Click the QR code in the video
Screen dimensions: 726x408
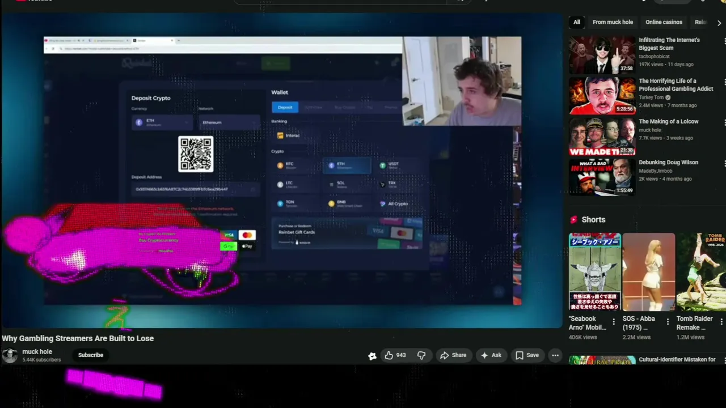click(x=196, y=154)
